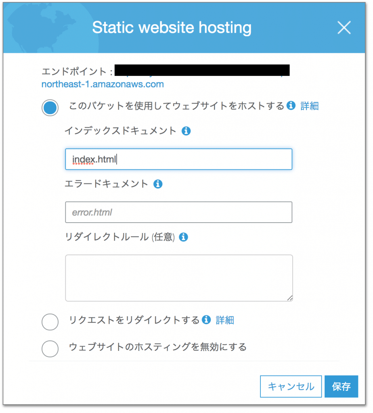The width and height of the screenshot is (373, 413).
Task: Click the キャンセル button
Action: (x=291, y=386)
